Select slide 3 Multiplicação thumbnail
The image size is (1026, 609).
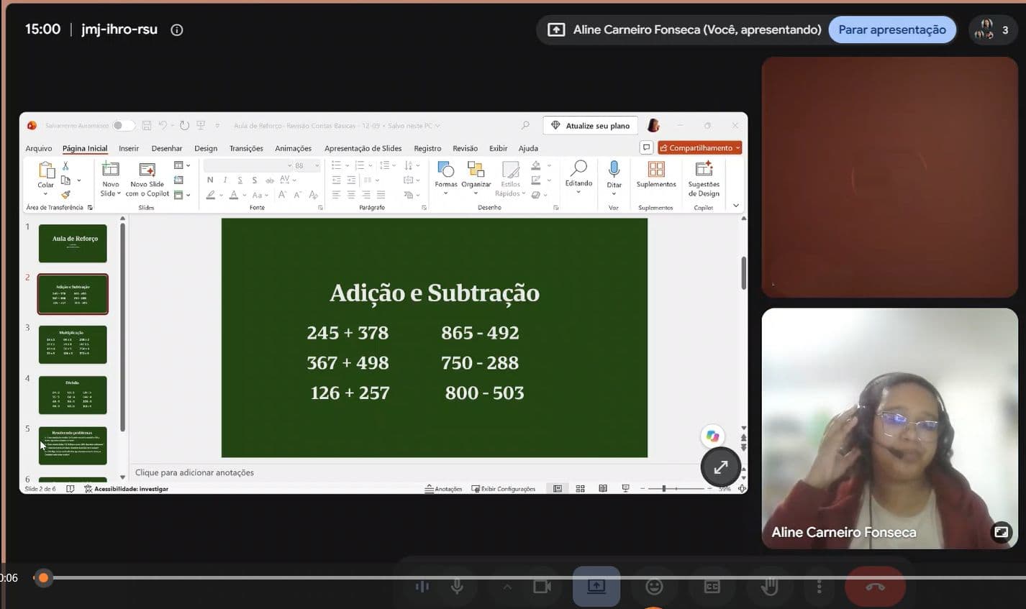pyautogui.click(x=73, y=344)
